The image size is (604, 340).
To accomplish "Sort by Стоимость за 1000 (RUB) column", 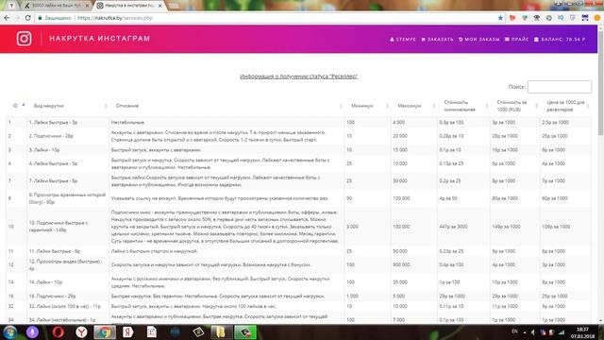I will [514, 106].
